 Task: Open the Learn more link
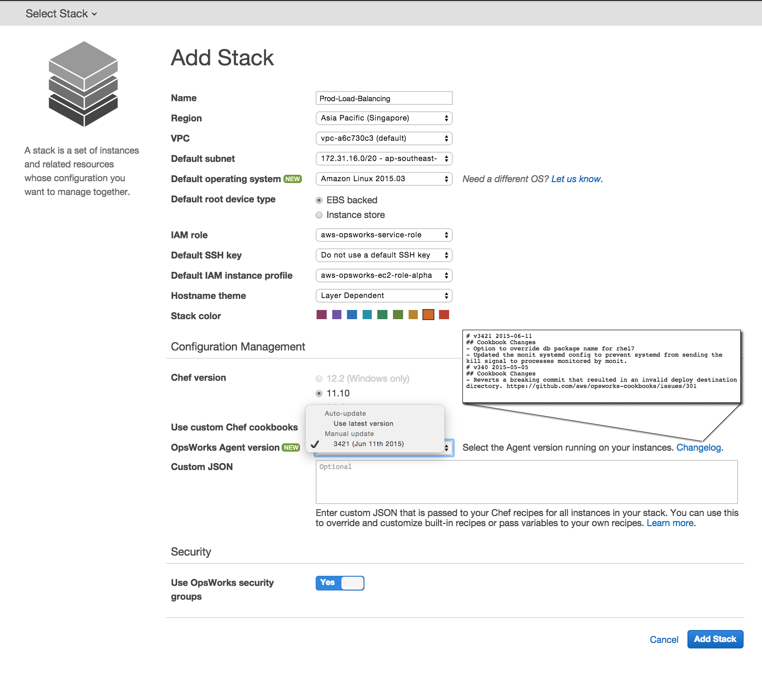670,523
